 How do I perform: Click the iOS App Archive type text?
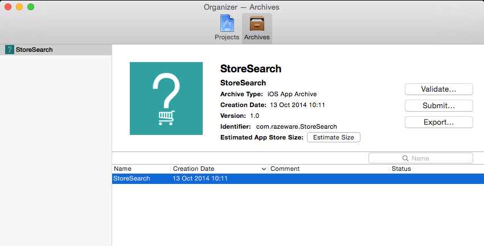click(292, 94)
